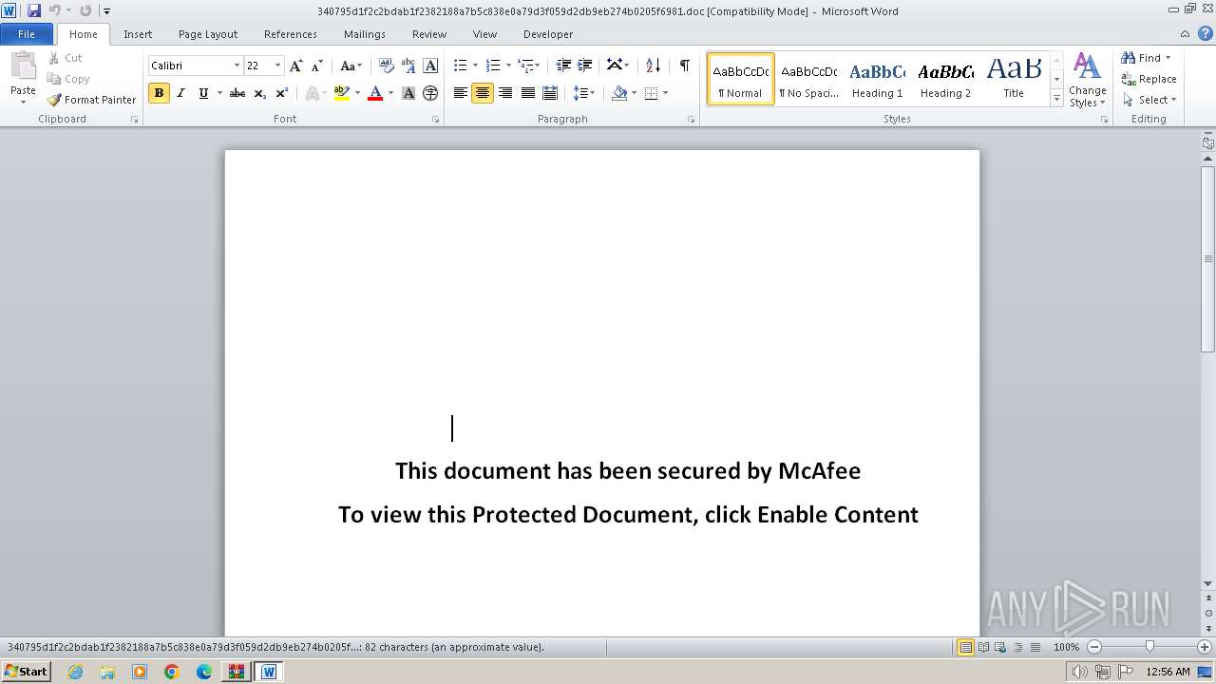Open the Font dialog launcher
Image resolution: width=1216 pixels, height=684 pixels.
(436, 120)
